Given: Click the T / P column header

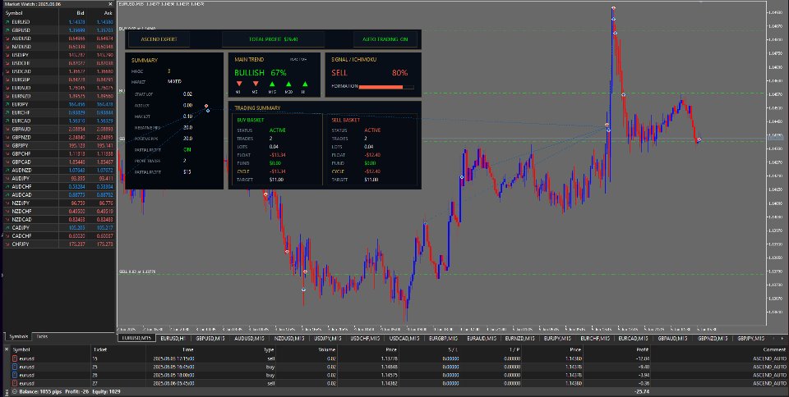Looking at the screenshot, I should [x=514, y=349].
